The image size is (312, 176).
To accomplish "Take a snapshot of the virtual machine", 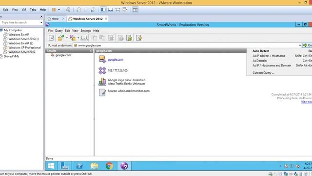I will tap(79, 10).
